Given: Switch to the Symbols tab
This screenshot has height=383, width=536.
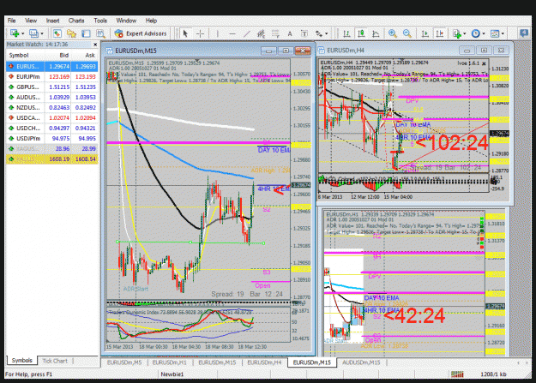Looking at the screenshot, I should [x=22, y=361].
